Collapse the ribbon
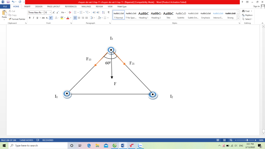This screenshot has height=149, width=265. click(262, 23)
